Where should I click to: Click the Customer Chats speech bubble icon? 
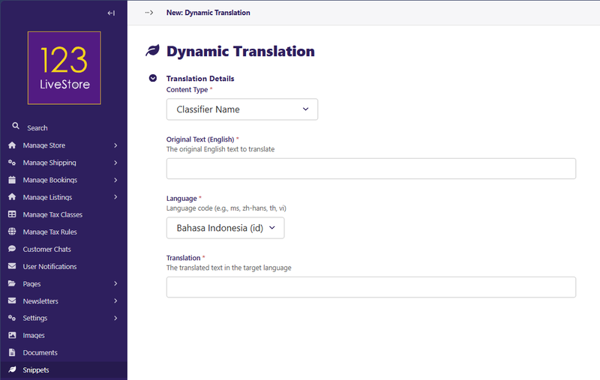[12, 249]
